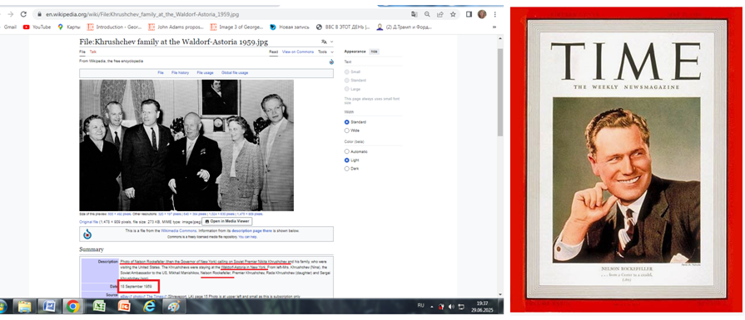Viewport: 745px width, 320px height.
Task: Show hidden tray icons arrow
Action: click(431, 307)
